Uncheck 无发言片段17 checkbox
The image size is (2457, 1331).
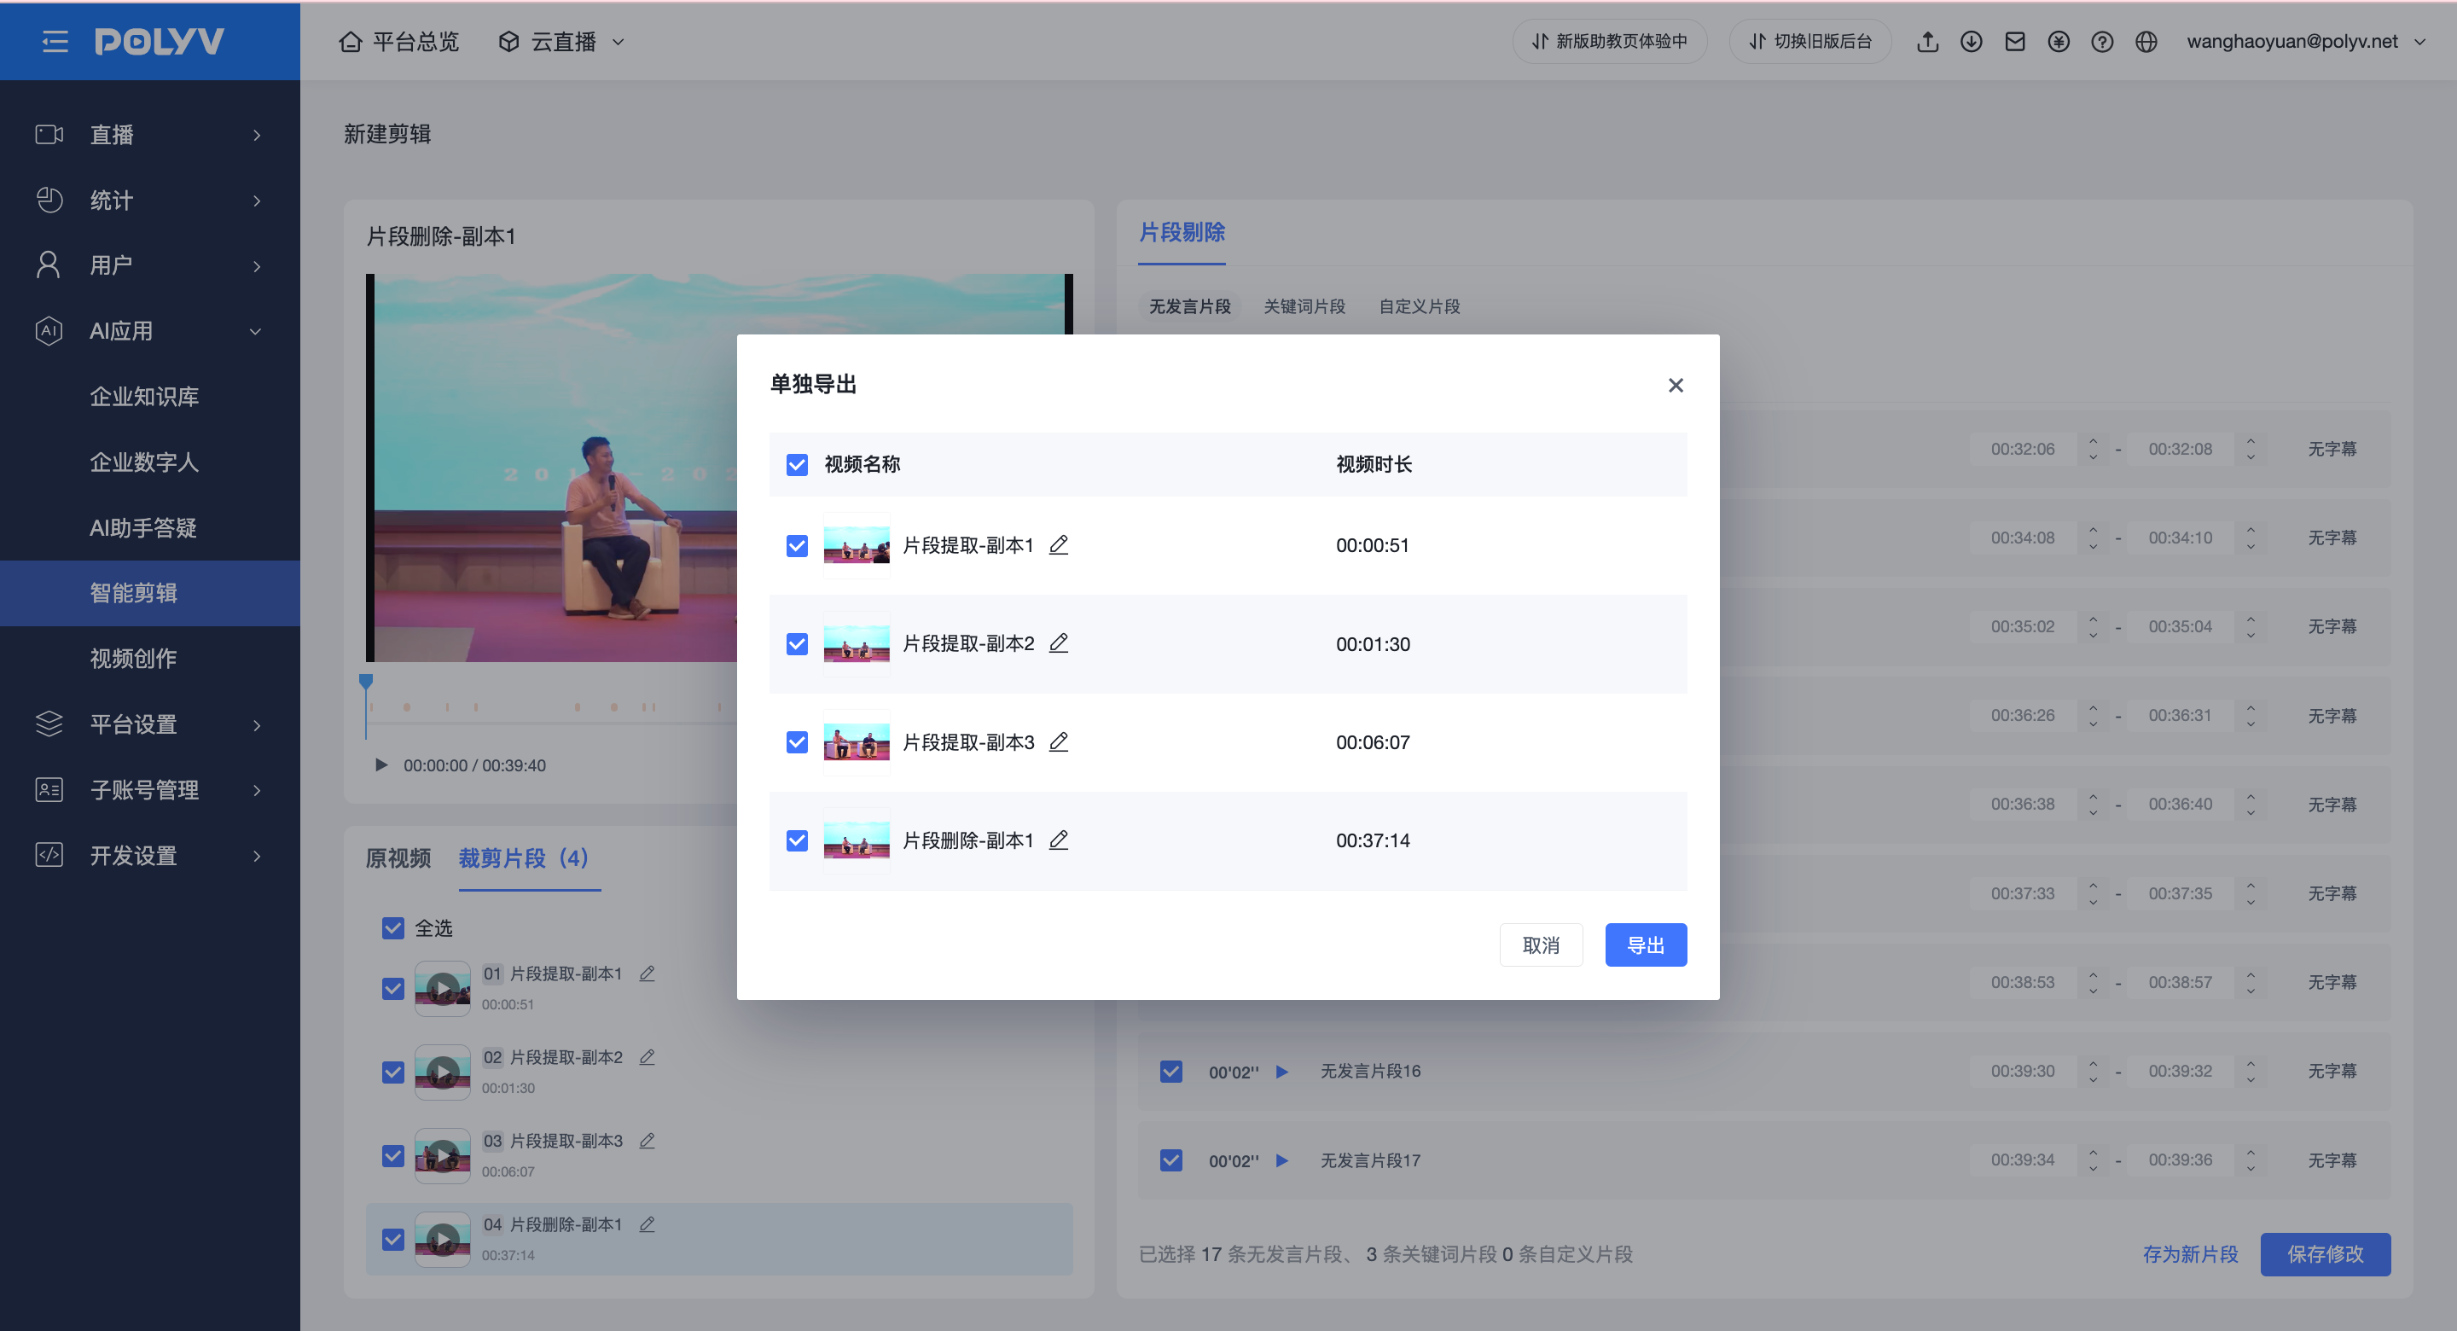coord(1171,1160)
